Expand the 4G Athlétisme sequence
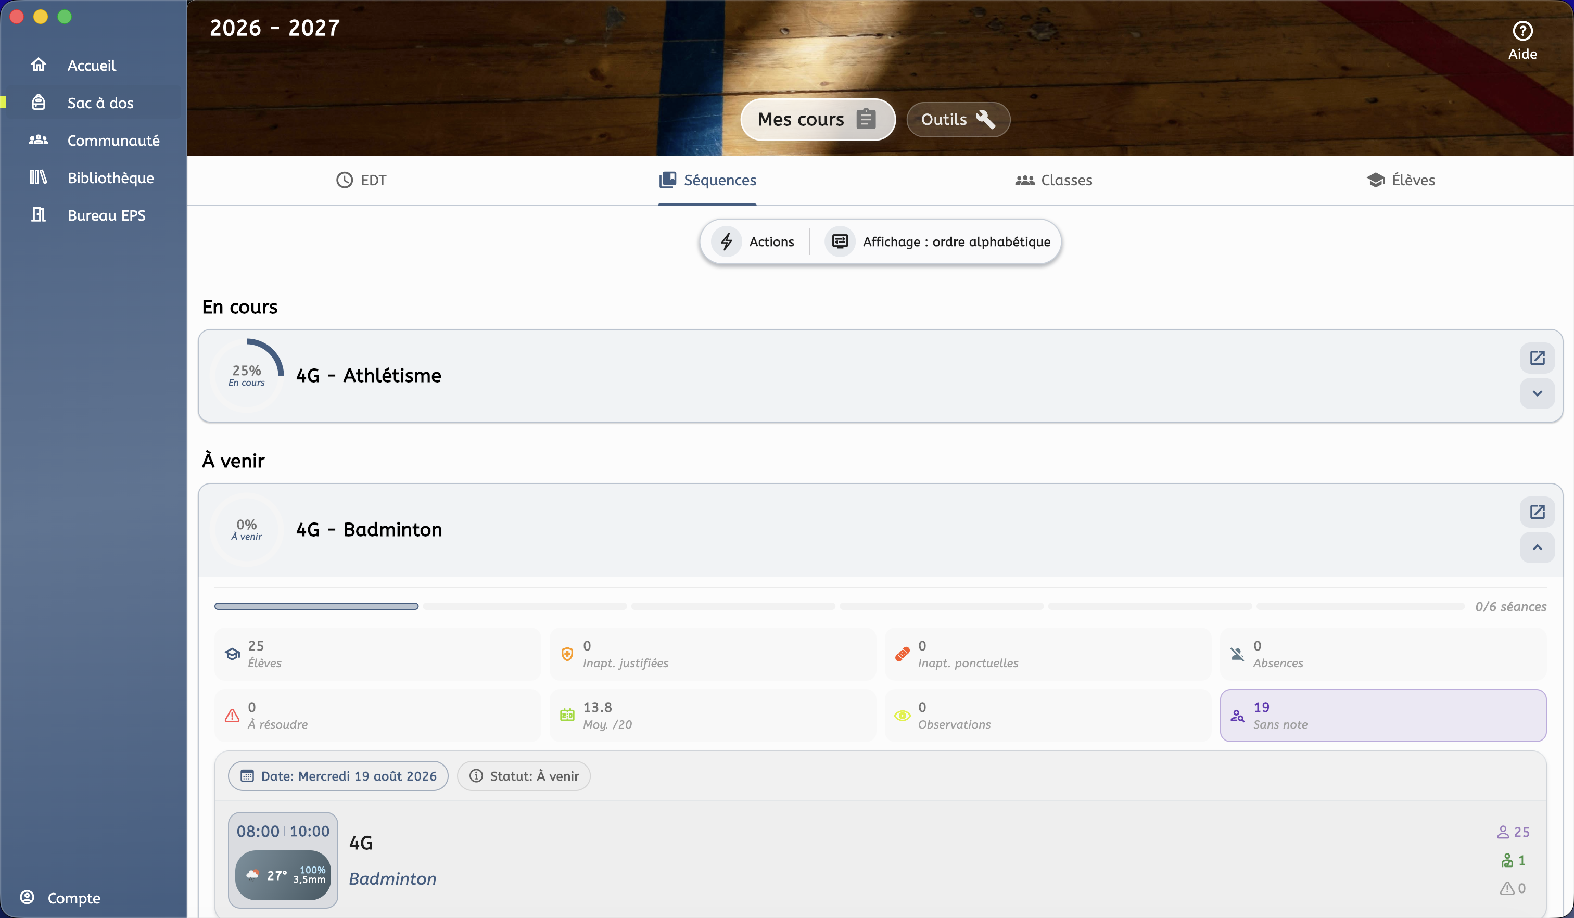Viewport: 1574px width, 918px height. click(x=1537, y=393)
